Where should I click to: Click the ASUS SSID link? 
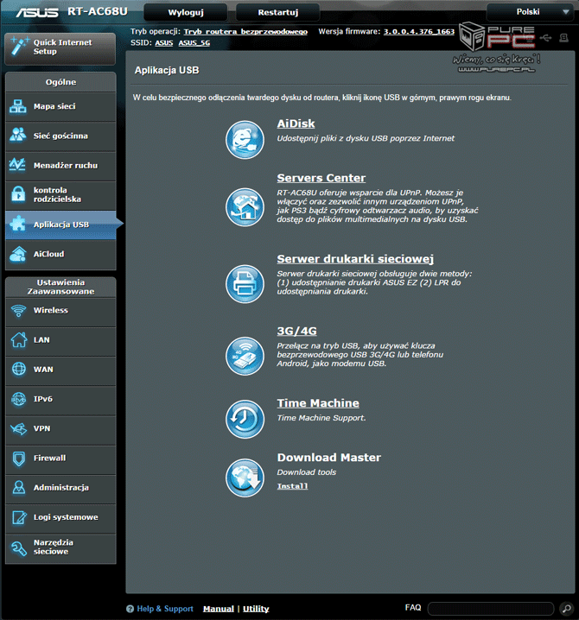click(164, 42)
